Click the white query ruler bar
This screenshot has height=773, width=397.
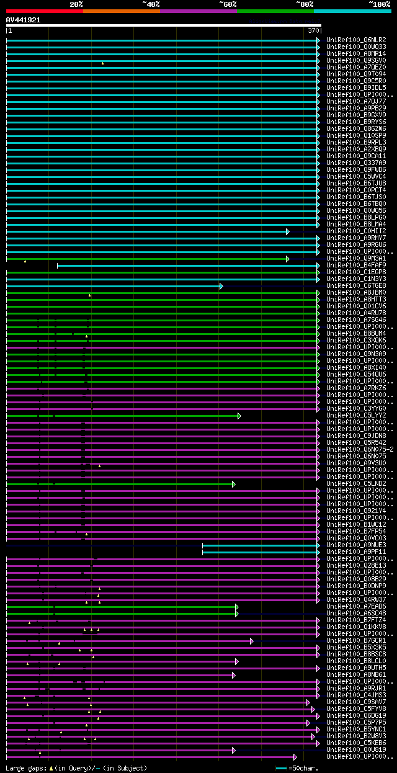164,26
